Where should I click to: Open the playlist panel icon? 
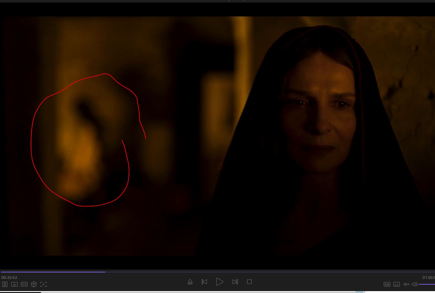point(5,284)
